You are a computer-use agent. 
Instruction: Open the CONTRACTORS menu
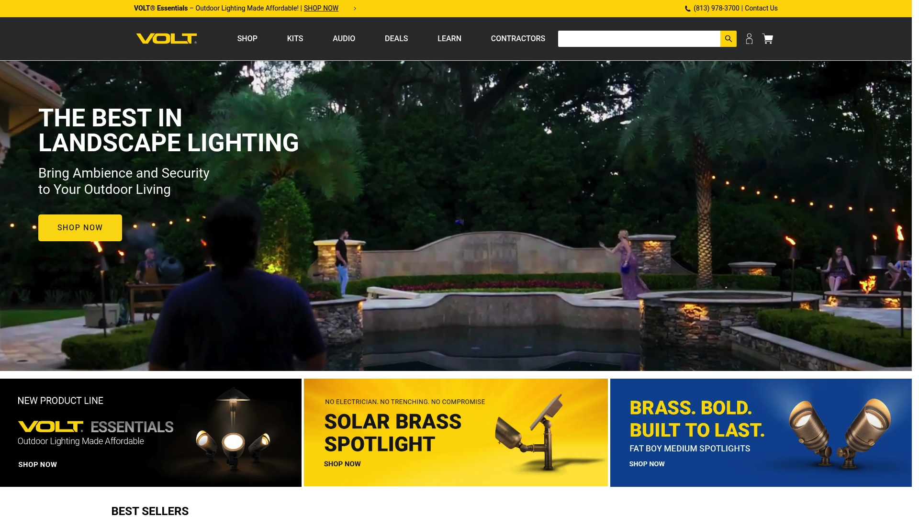pos(518,38)
